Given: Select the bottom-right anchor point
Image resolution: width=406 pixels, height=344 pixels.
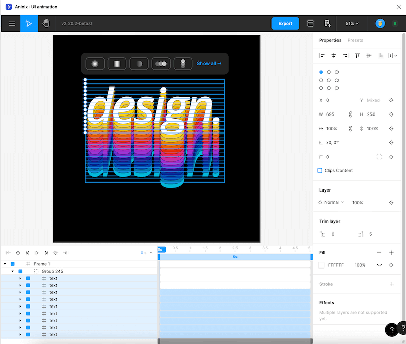Looking at the screenshot, I should (336, 88).
